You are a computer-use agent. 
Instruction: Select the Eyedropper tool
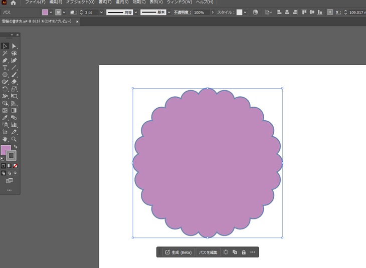5,118
